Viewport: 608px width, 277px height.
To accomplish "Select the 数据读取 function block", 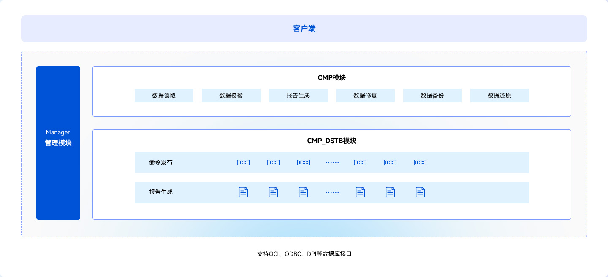I will (164, 96).
